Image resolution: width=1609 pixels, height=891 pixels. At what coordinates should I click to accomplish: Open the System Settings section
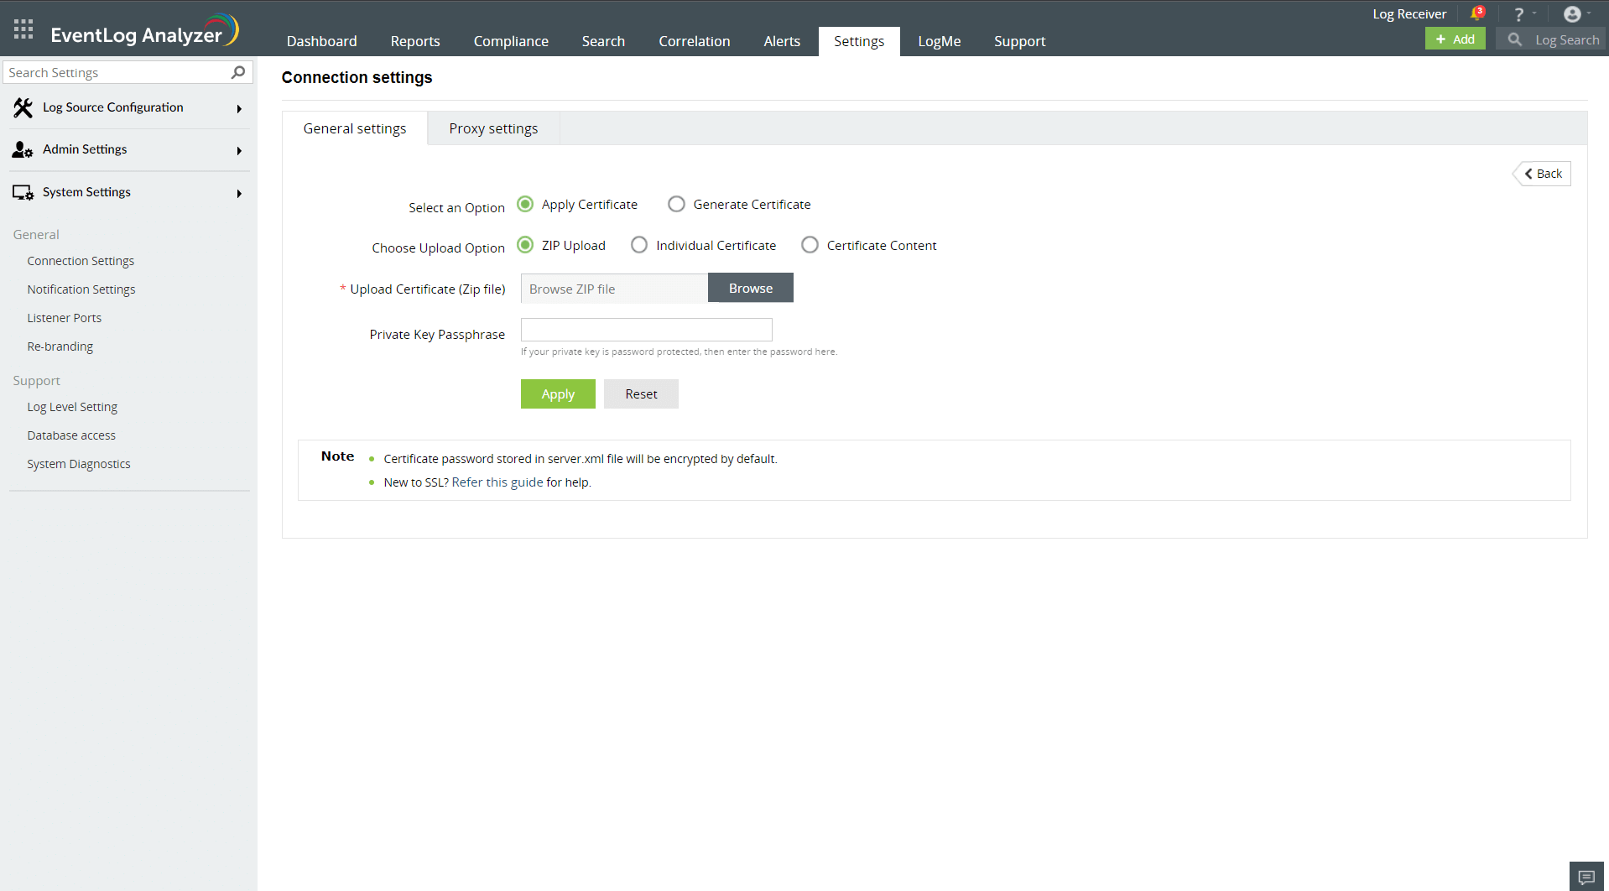[86, 192]
